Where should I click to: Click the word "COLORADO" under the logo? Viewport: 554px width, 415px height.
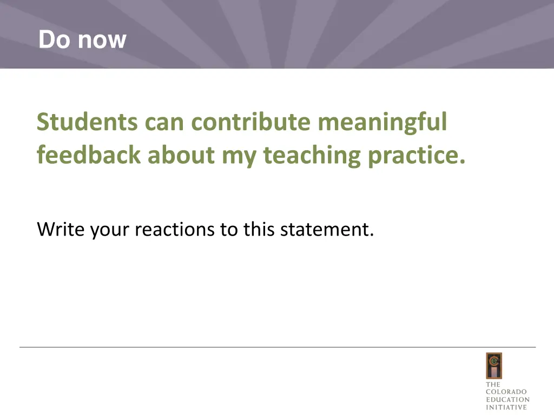point(506,392)
